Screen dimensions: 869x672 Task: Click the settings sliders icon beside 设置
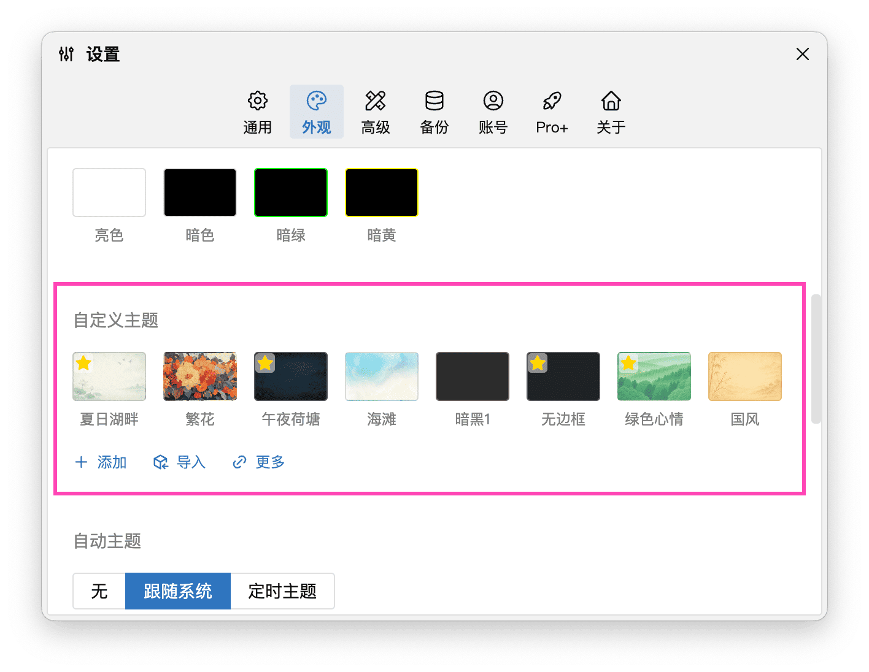66,54
